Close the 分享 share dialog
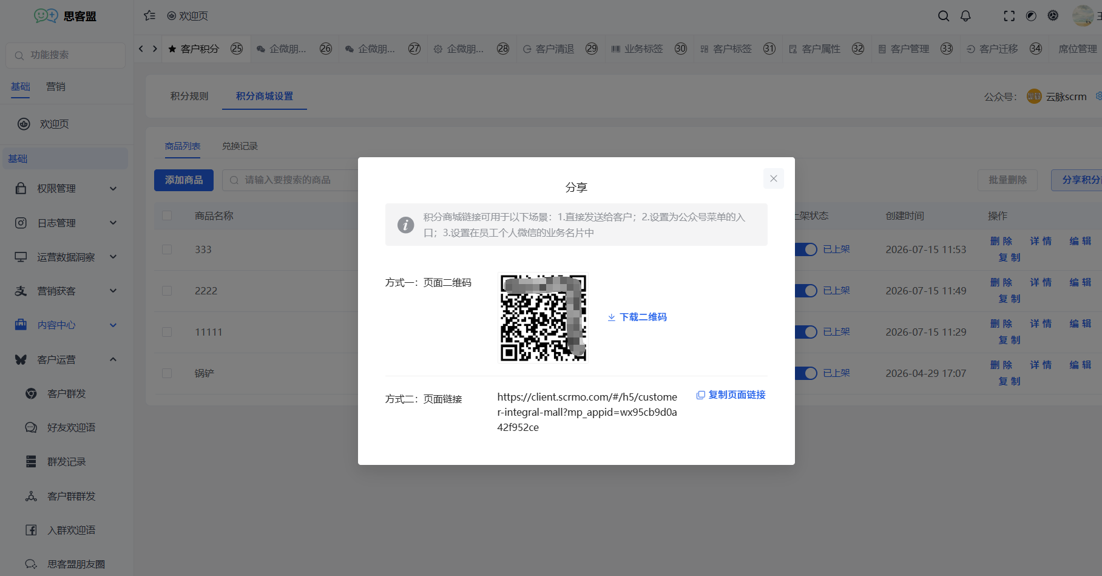 tap(773, 178)
